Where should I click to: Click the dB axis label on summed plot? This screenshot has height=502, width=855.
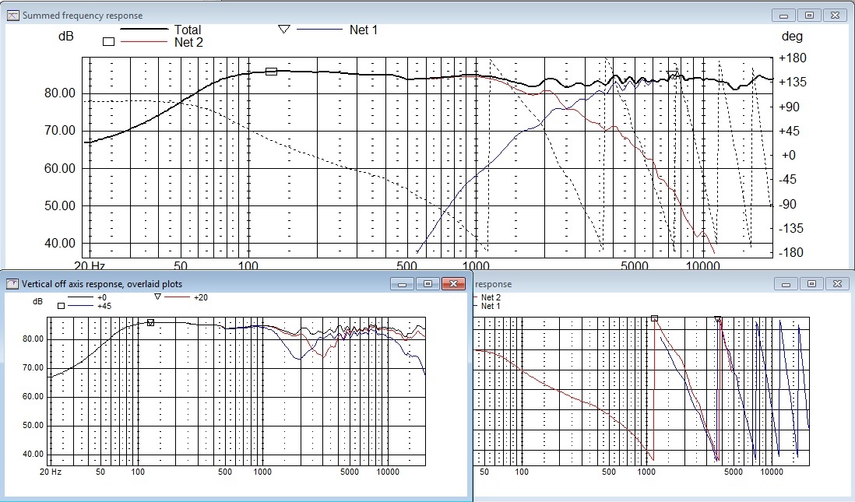click(66, 37)
